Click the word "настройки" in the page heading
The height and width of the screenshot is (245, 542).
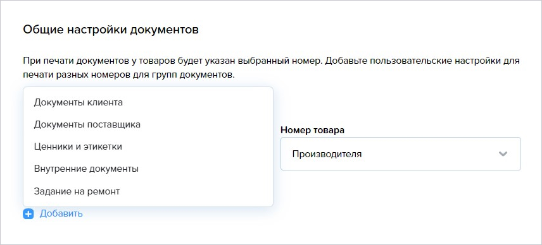pyautogui.click(x=98, y=30)
